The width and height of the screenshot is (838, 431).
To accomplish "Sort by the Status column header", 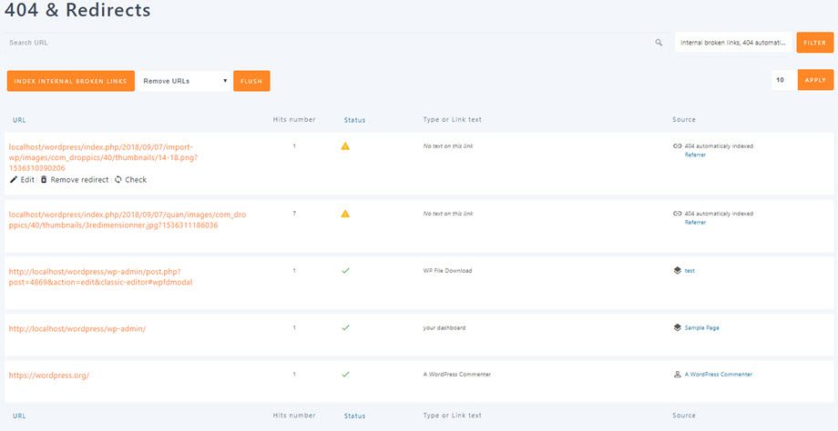I will (x=354, y=120).
